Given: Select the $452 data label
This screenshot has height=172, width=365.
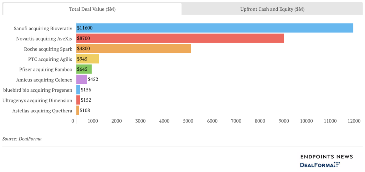Looking at the screenshot, I should coord(93,79).
